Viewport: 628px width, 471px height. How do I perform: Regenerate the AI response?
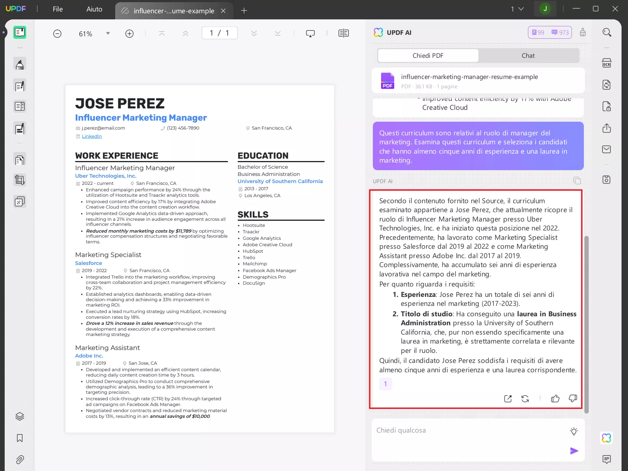point(525,398)
